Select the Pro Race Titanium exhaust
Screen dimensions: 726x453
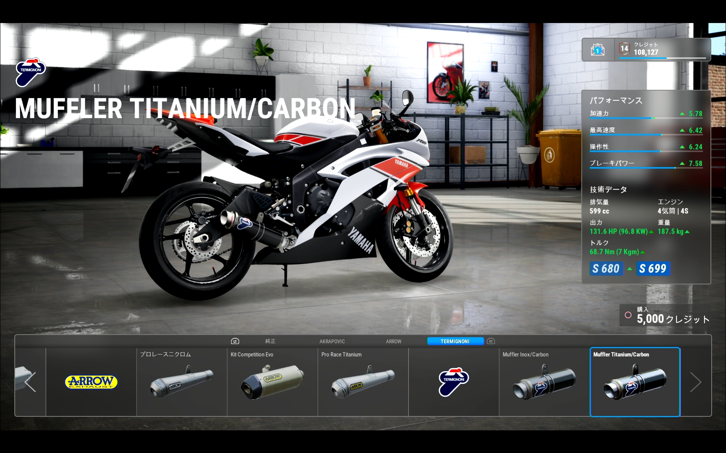tap(363, 382)
